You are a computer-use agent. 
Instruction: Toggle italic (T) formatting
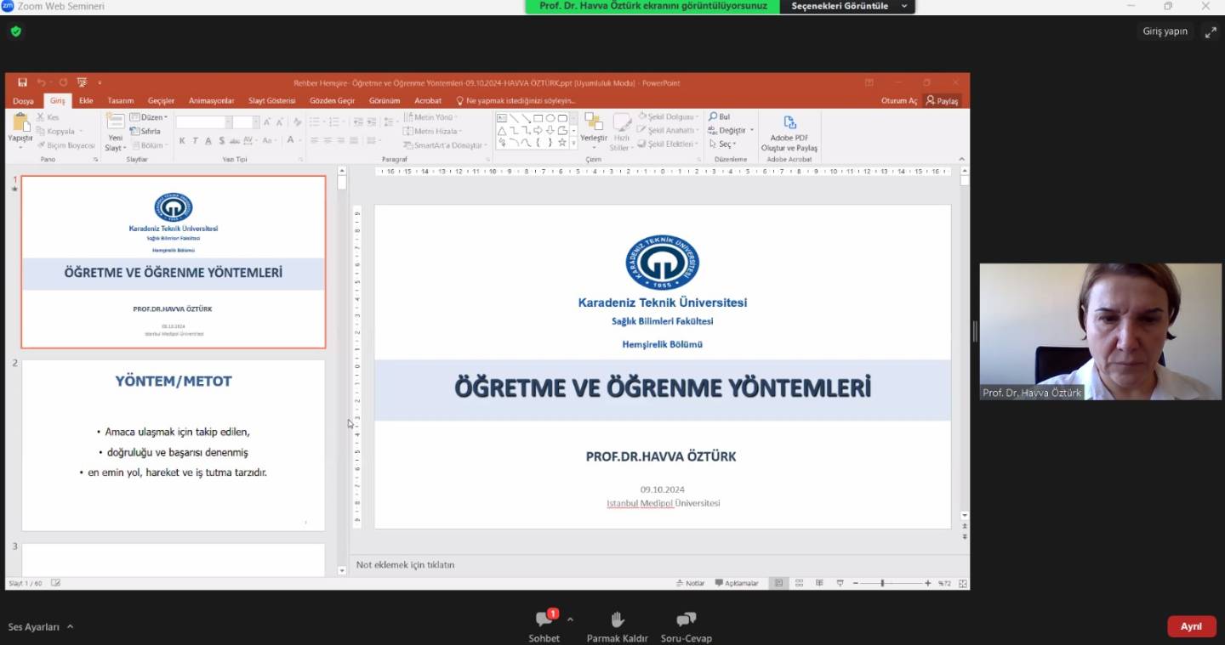coord(195,140)
